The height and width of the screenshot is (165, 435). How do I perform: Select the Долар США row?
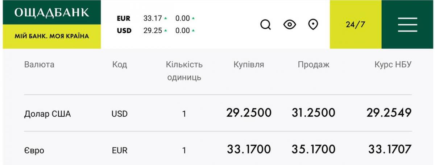click(x=47, y=114)
